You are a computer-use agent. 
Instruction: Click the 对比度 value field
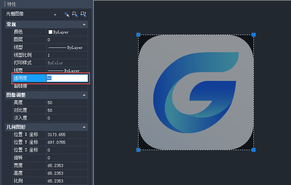67,110
